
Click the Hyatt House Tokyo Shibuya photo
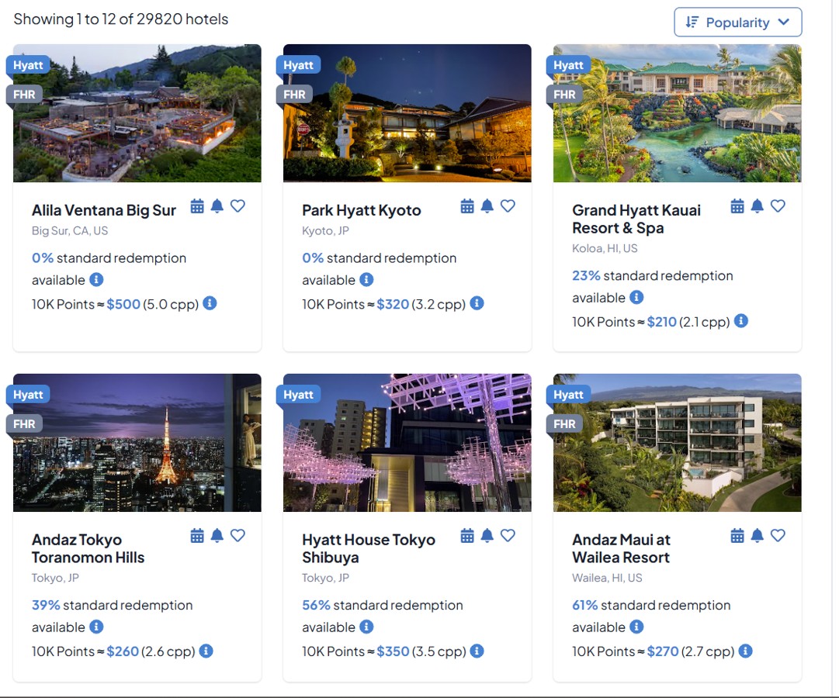click(407, 443)
